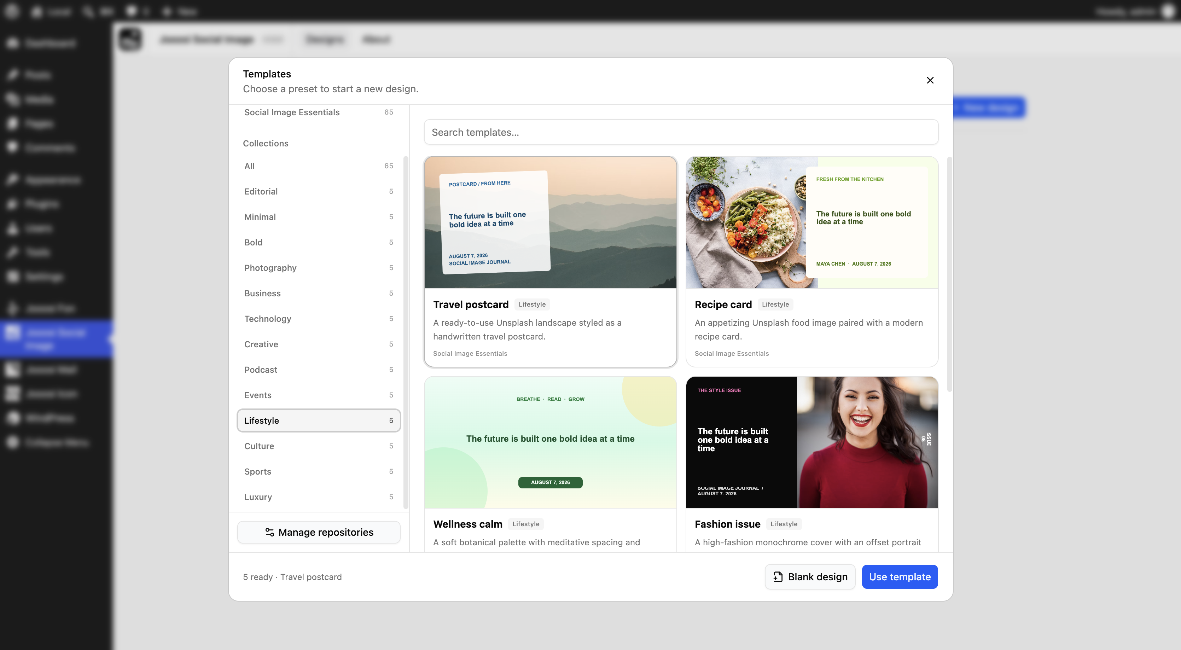Screen dimensions: 1181x650
Task: Open the Culture collection
Action: click(319, 446)
